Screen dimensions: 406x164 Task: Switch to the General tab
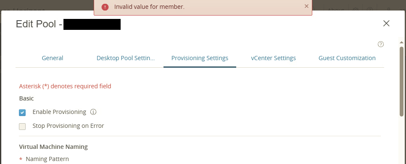point(53,58)
